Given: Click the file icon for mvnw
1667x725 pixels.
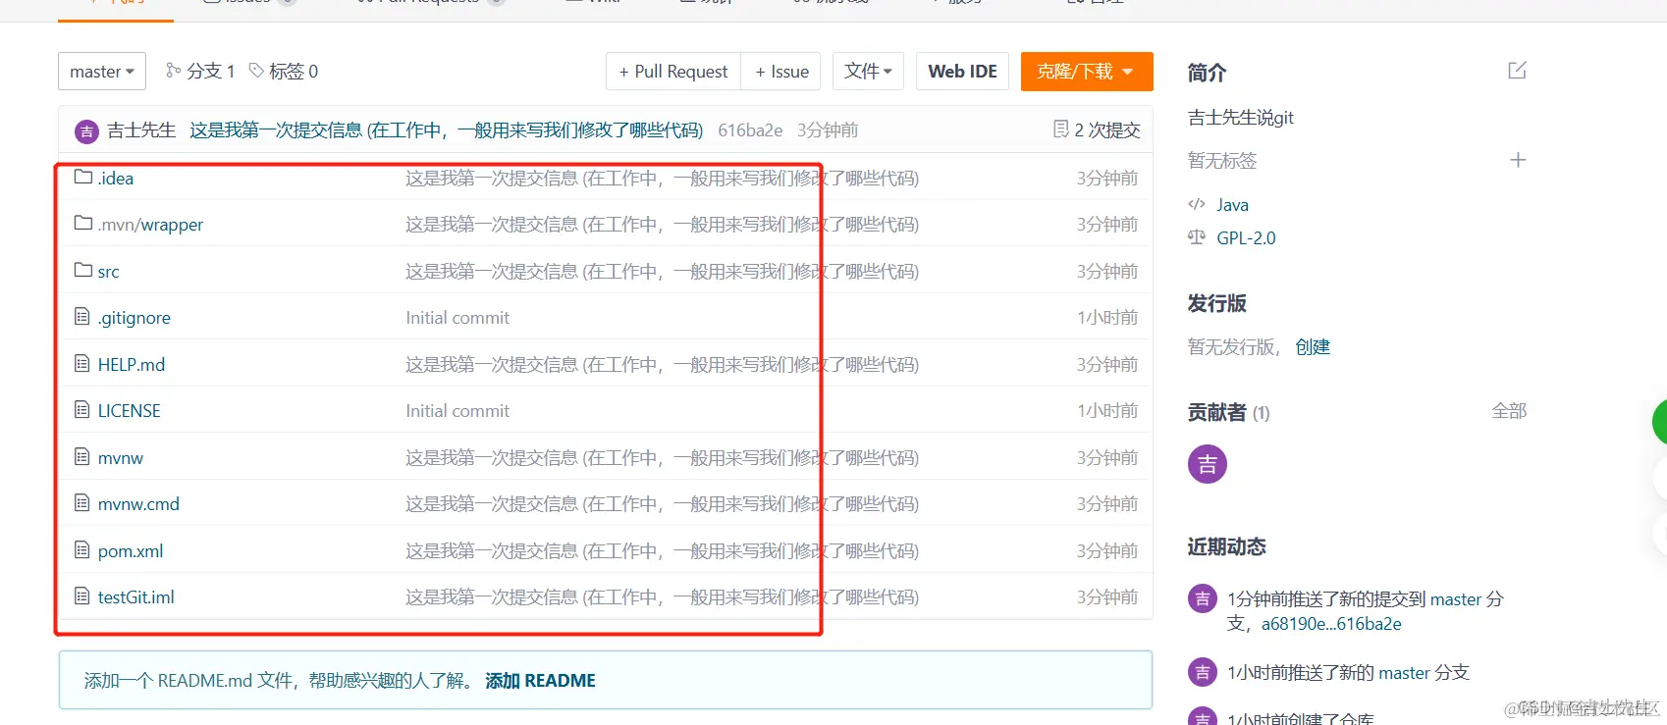Looking at the screenshot, I should coord(82,456).
